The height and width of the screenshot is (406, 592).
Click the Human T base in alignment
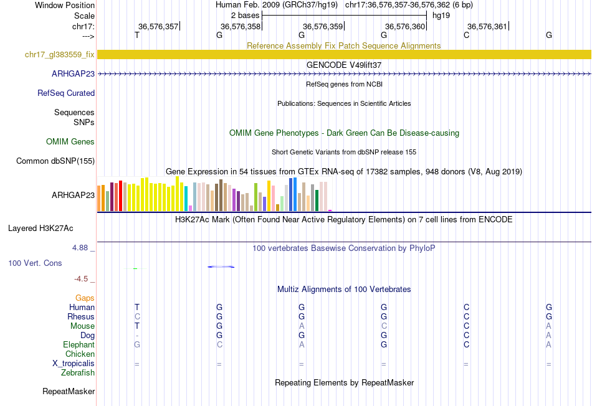tap(137, 308)
